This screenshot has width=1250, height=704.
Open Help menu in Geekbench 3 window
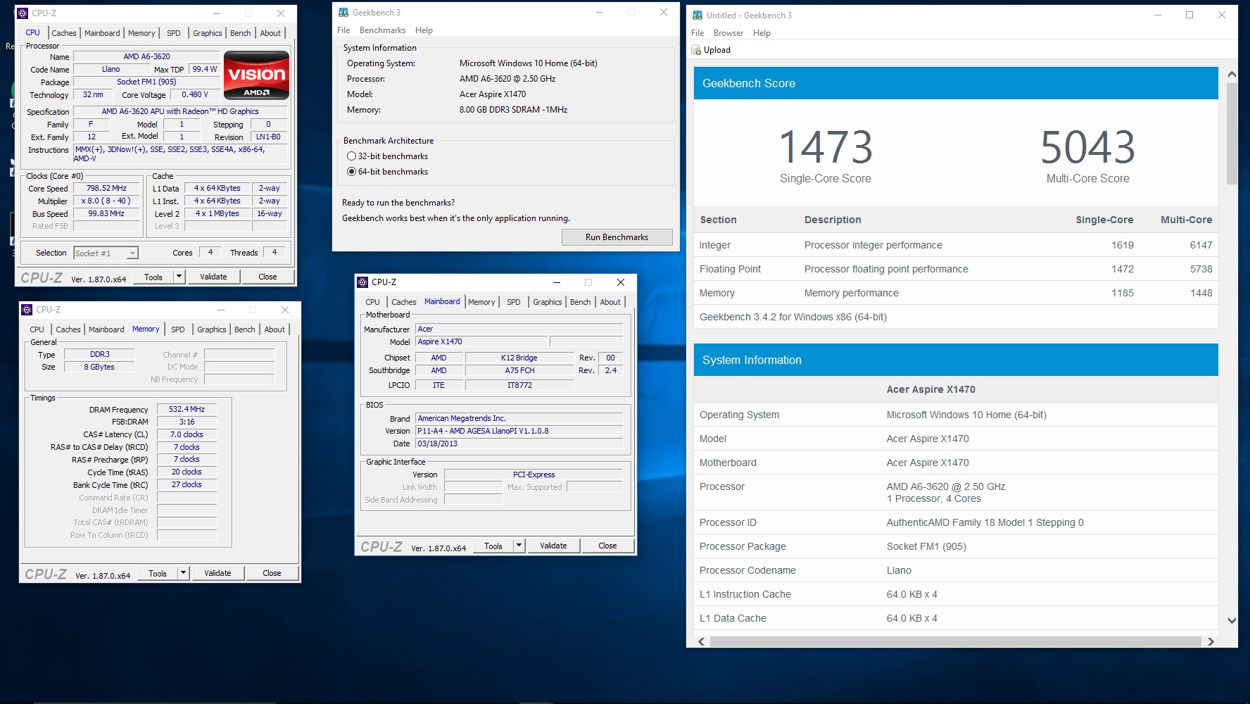(424, 30)
